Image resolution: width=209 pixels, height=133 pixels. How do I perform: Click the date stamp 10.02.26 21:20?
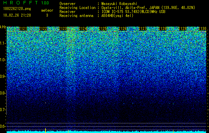[17, 15]
